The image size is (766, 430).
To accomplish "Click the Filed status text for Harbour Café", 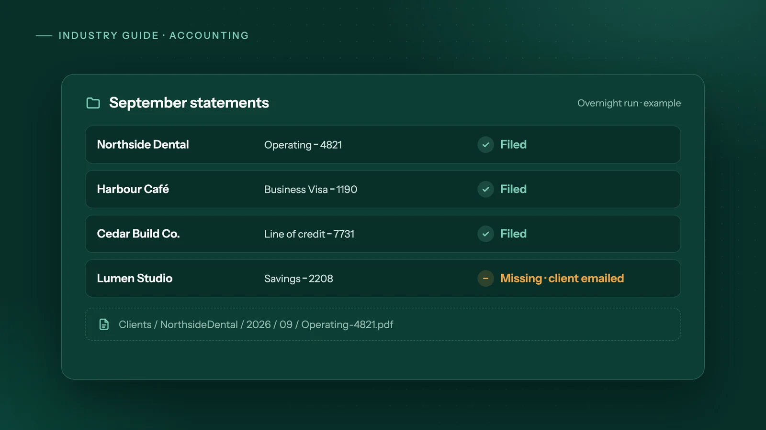I will [513, 189].
